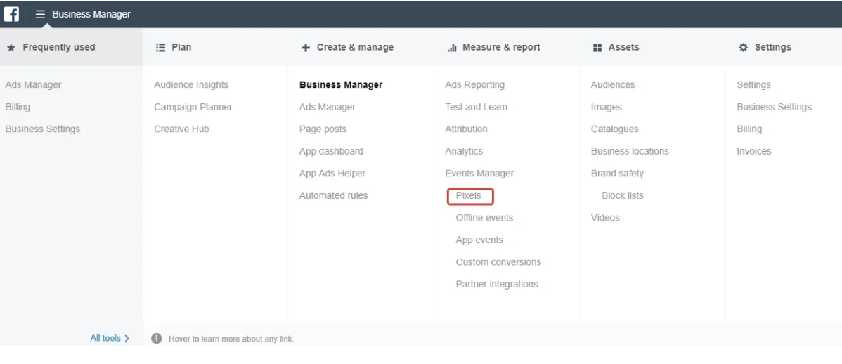Open App events
Viewport: 842px width, 364px height.
tap(479, 240)
